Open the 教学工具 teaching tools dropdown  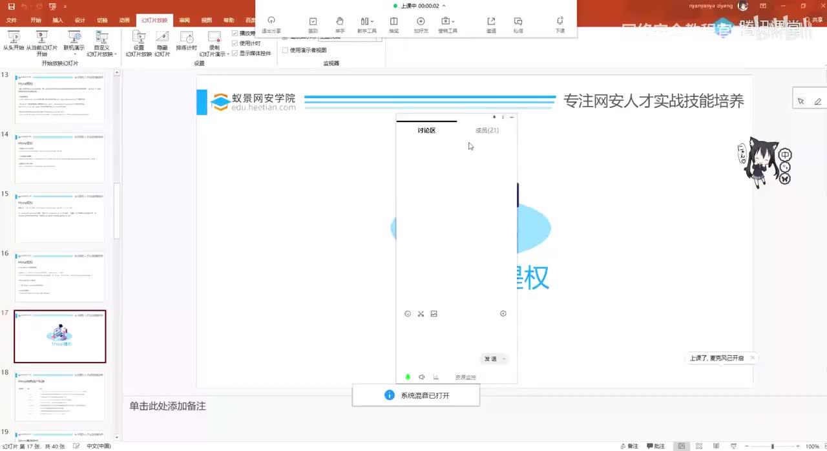pyautogui.click(x=367, y=25)
